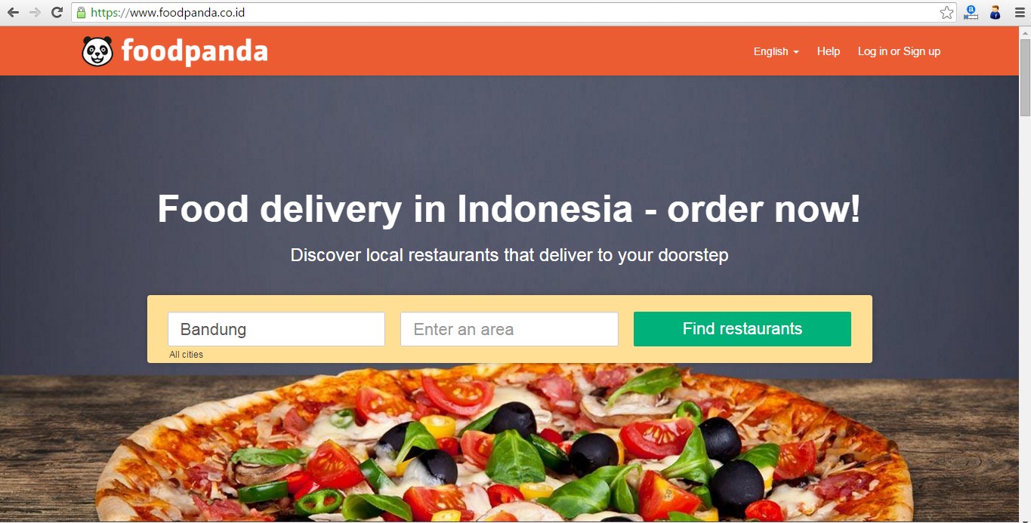Image resolution: width=1031 pixels, height=523 pixels.
Task: Click the scrollbar up arrow
Action: tap(1025, 33)
